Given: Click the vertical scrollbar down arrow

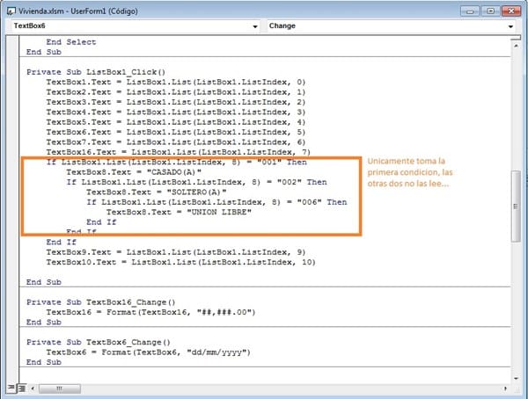Looking at the screenshot, I should click(516, 379).
